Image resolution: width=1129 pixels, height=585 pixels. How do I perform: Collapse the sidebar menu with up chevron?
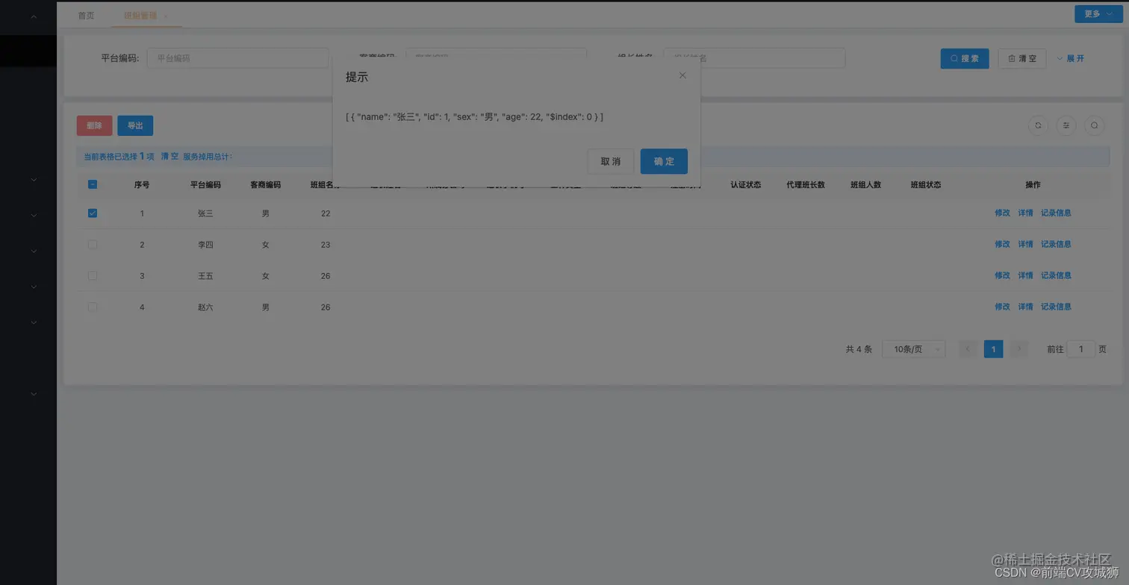(x=34, y=16)
